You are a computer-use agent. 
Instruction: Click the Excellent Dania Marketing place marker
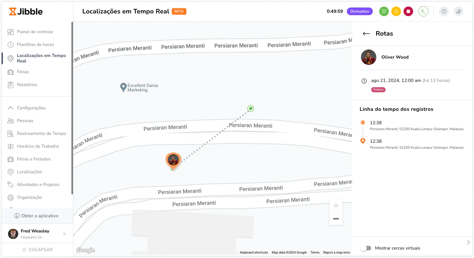tap(123, 87)
